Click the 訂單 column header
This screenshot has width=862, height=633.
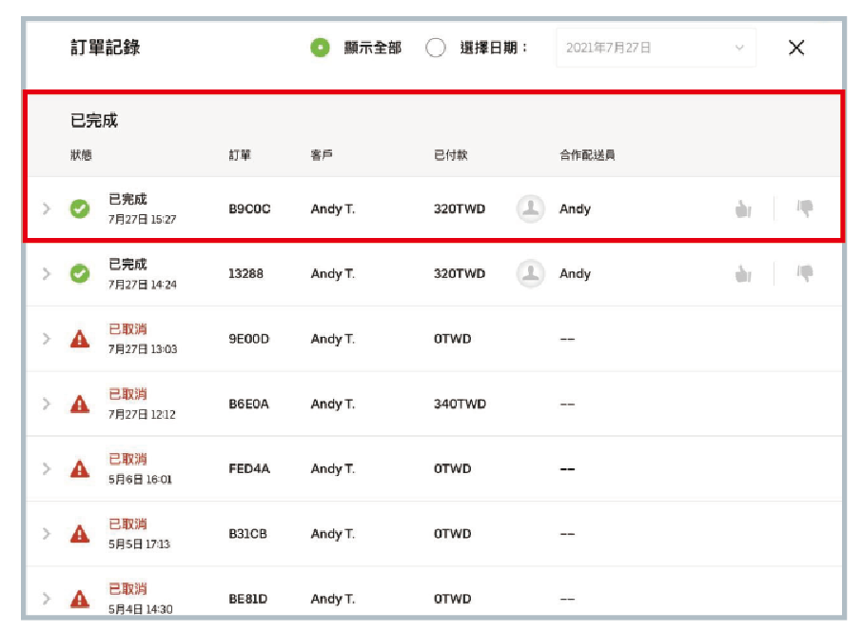pyautogui.click(x=240, y=155)
